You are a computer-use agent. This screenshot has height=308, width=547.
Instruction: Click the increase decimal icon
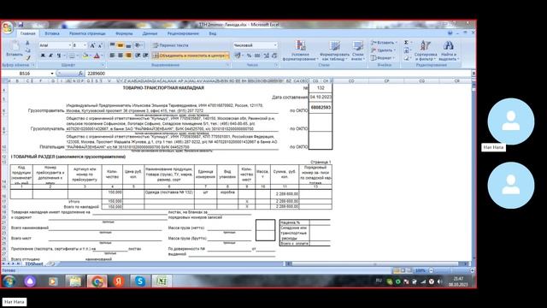266,56
